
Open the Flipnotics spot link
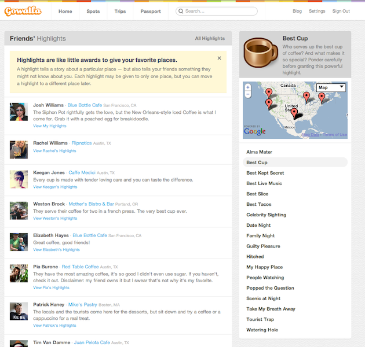click(82, 143)
